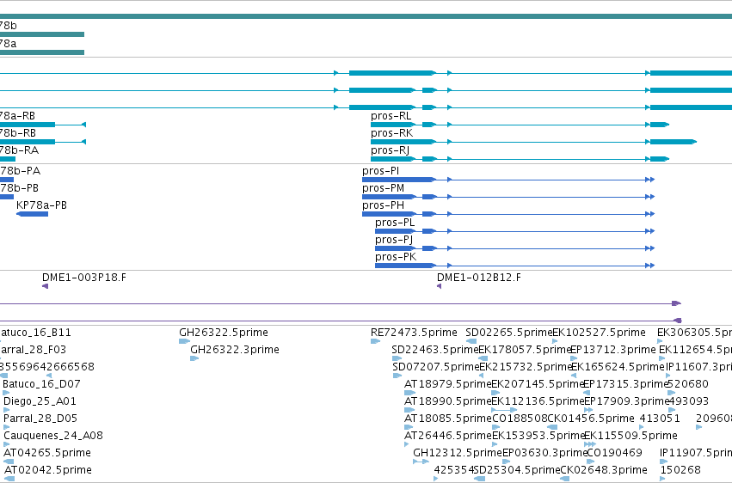Click the pros-PI protein feature label
This screenshot has height=483, width=732.
pos(380,171)
